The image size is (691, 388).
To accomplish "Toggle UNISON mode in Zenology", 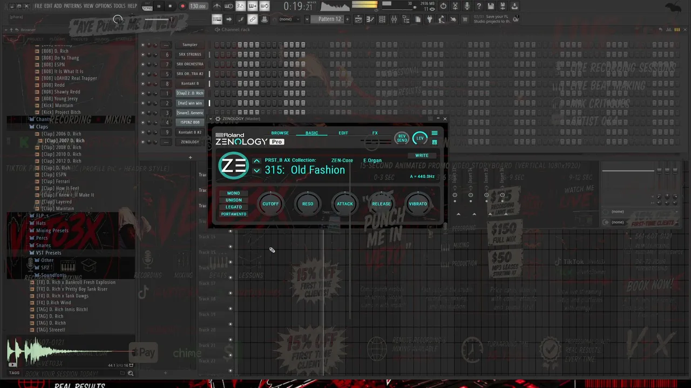I will 234,200.
